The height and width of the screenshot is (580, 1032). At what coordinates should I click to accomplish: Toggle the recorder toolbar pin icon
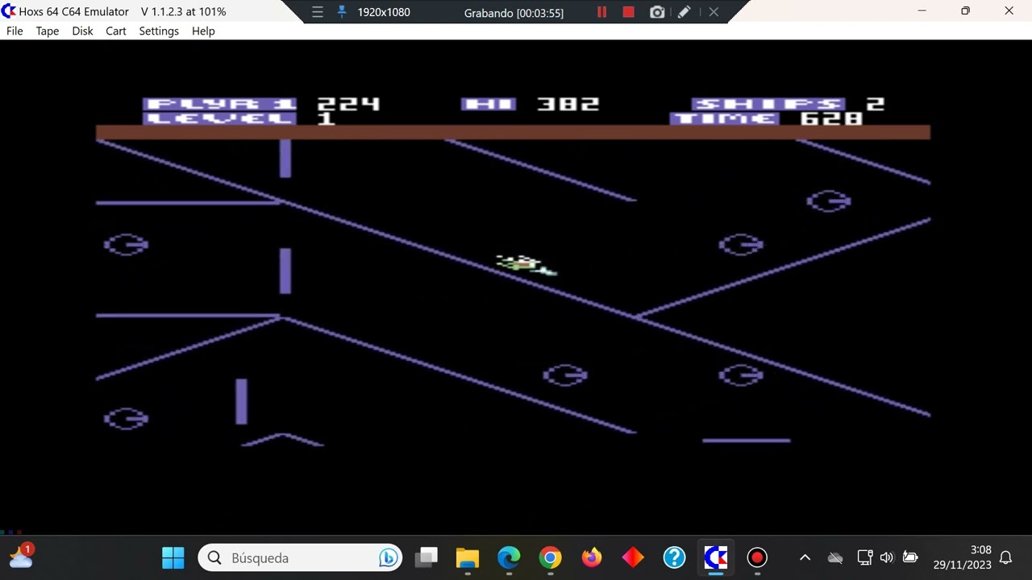(x=341, y=12)
